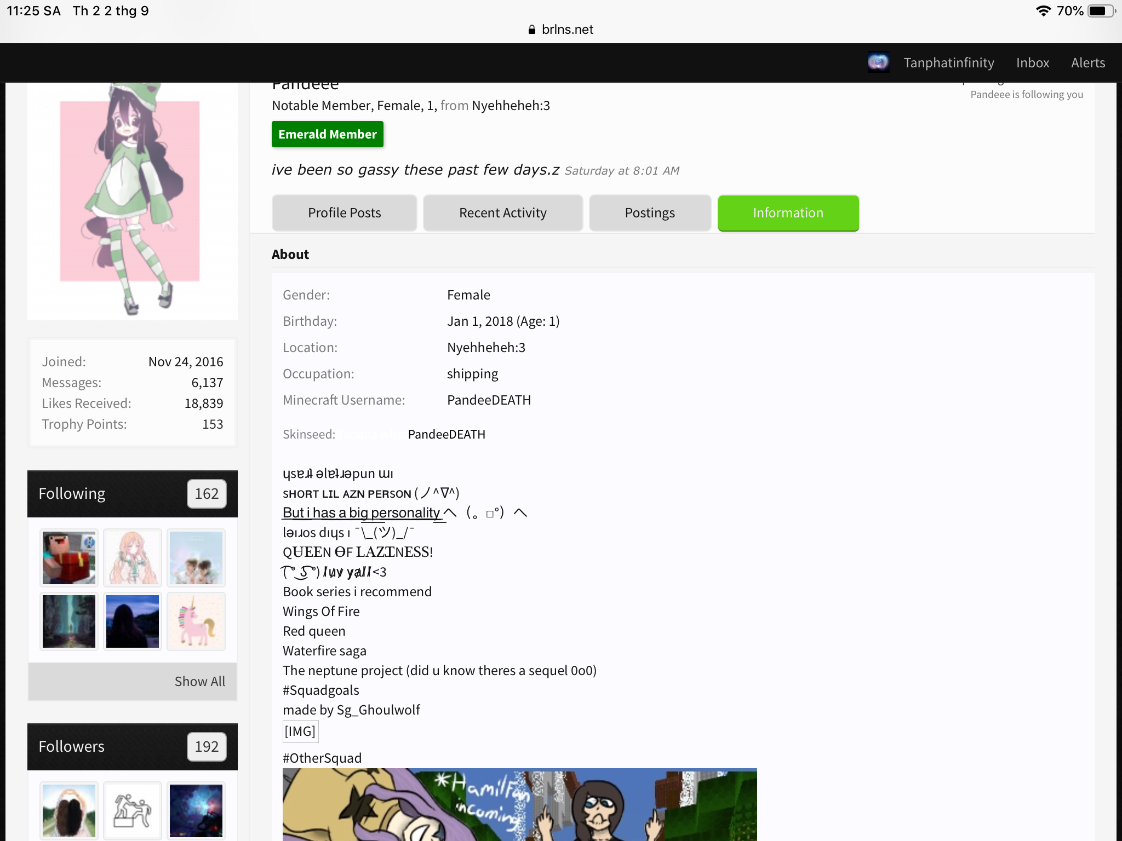
Task: Open the Alerts menu
Action: coord(1088,63)
